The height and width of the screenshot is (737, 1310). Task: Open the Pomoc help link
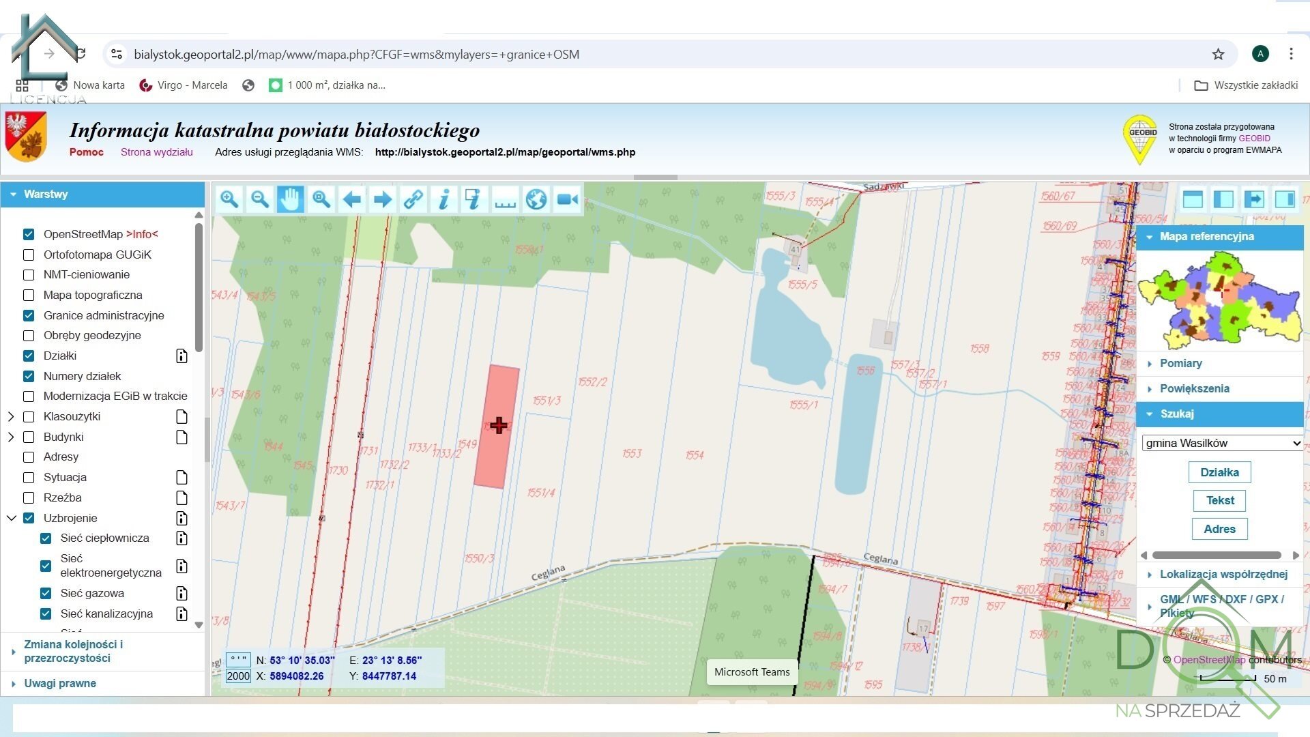click(x=86, y=151)
